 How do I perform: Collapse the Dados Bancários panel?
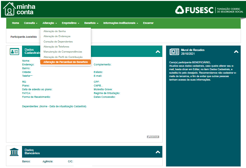pyautogui.click(x=158, y=152)
